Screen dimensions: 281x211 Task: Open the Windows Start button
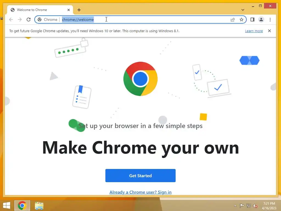point(7,206)
